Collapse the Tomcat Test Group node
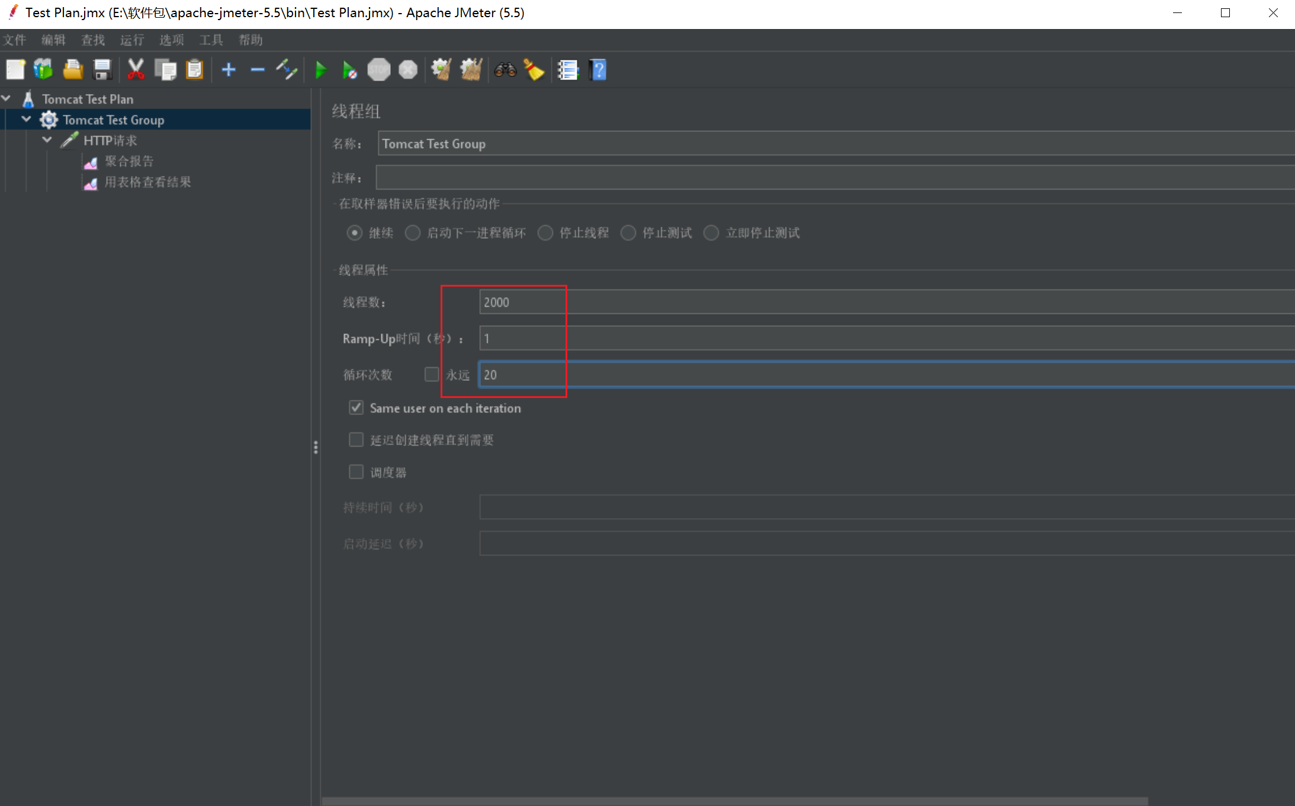This screenshot has height=806, width=1295. [x=26, y=119]
